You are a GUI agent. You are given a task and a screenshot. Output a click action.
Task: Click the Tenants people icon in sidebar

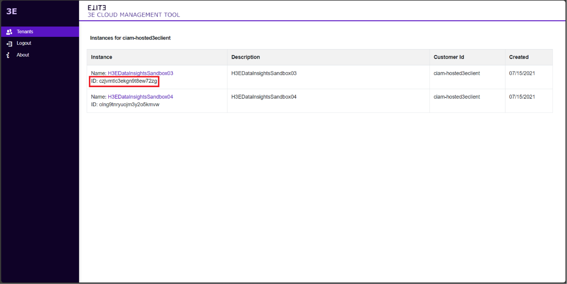coord(9,32)
